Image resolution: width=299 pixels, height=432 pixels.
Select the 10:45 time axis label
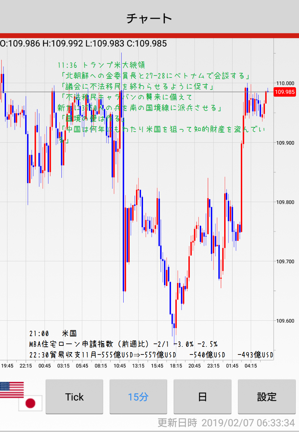(x=120, y=366)
